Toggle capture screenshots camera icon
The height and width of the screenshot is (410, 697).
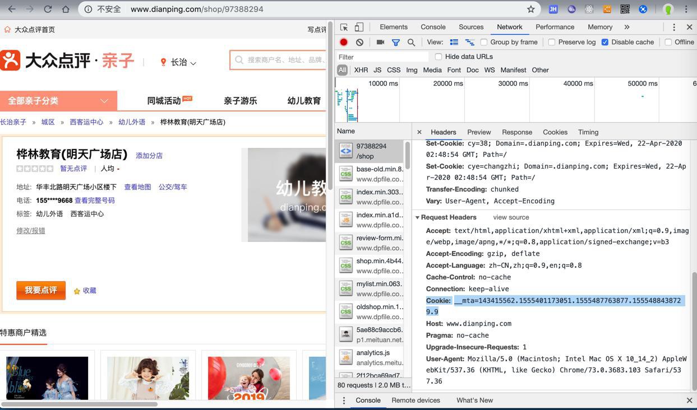coord(380,42)
